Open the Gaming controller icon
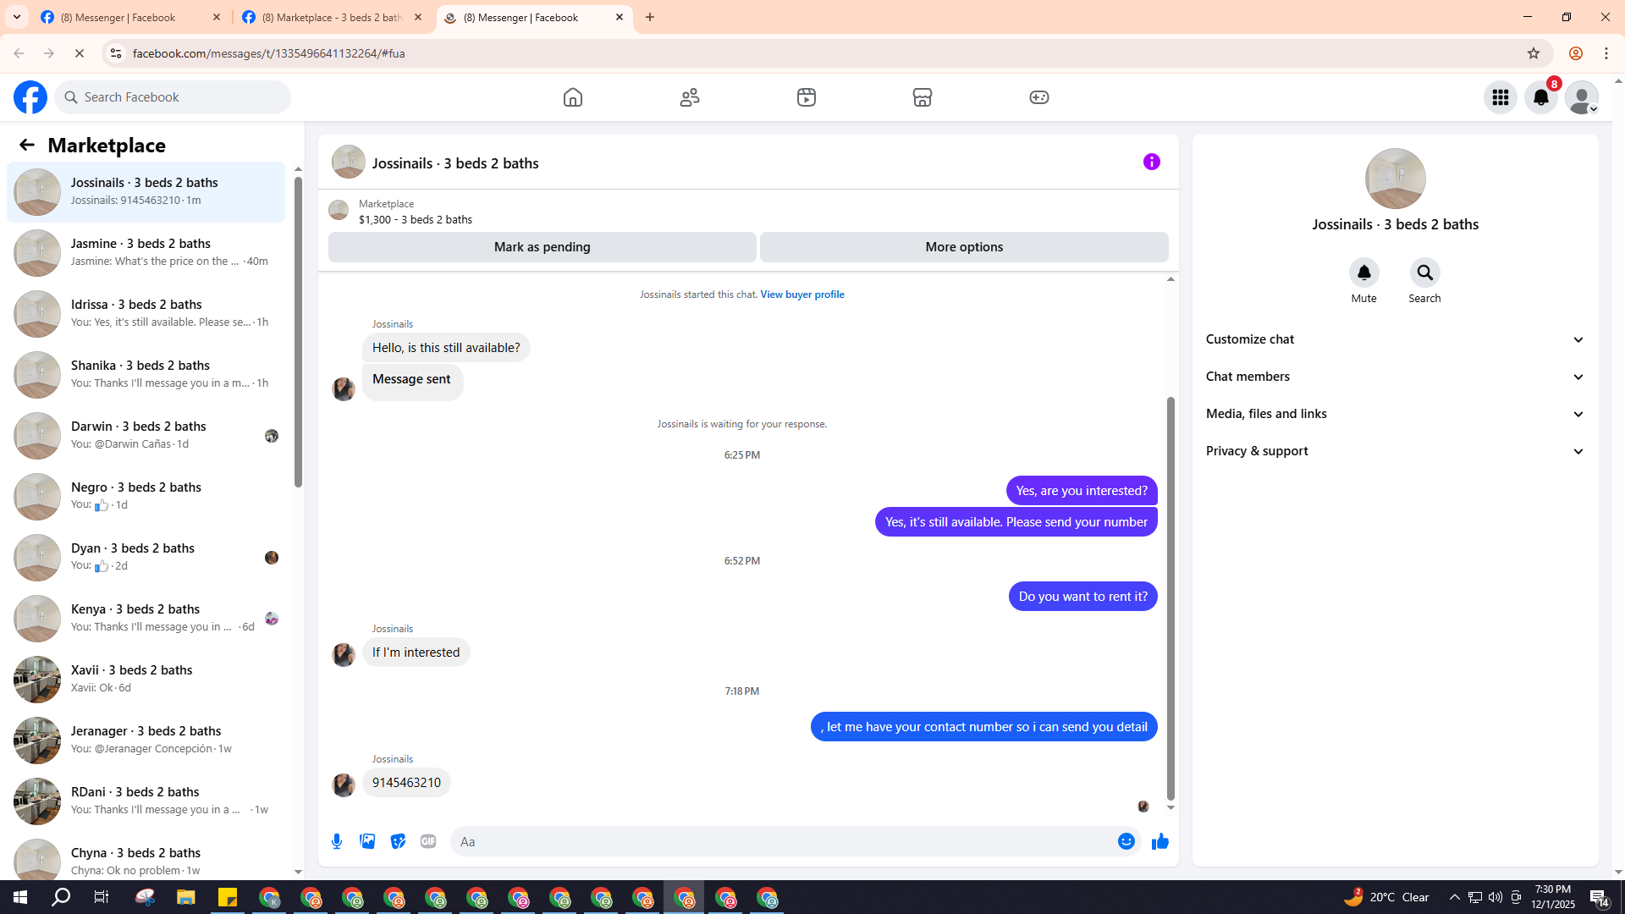Image resolution: width=1625 pixels, height=914 pixels. (1039, 97)
